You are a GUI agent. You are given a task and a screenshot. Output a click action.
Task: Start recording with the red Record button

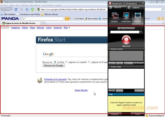click(x=126, y=40)
